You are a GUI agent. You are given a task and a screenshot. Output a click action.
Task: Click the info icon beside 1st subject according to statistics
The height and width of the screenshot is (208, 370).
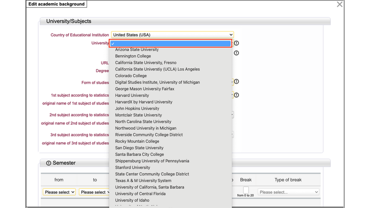(x=236, y=95)
